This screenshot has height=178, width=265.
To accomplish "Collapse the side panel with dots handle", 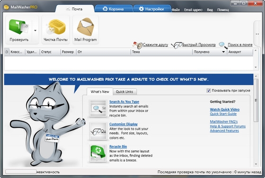I will [x=257, y=34].
